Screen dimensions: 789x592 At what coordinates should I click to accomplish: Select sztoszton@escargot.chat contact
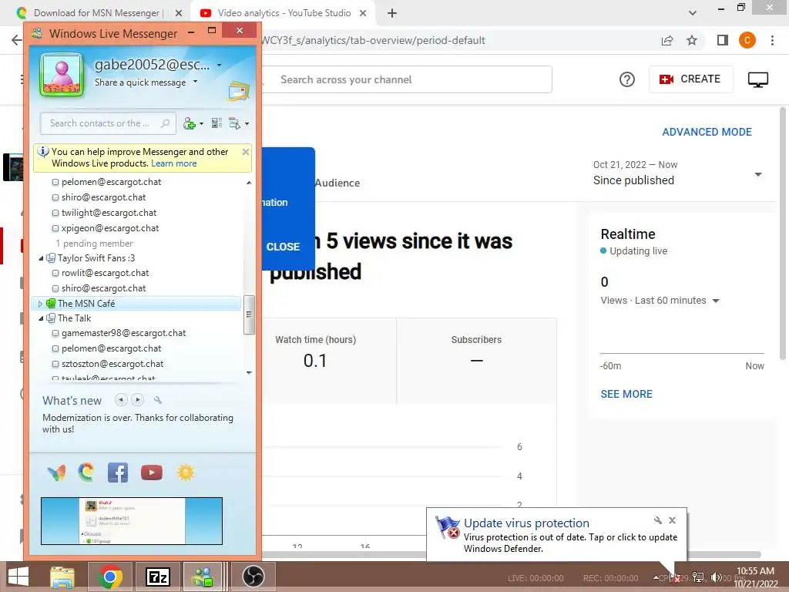pyautogui.click(x=112, y=364)
